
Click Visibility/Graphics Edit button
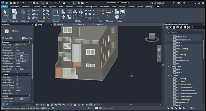(22, 56)
